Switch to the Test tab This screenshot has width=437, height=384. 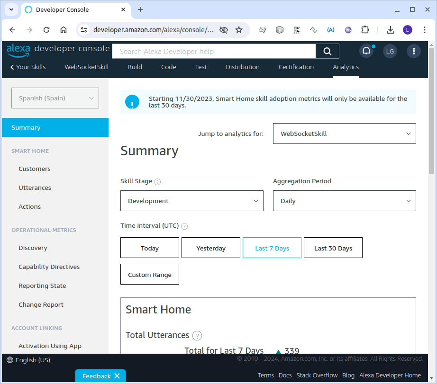pos(201,67)
